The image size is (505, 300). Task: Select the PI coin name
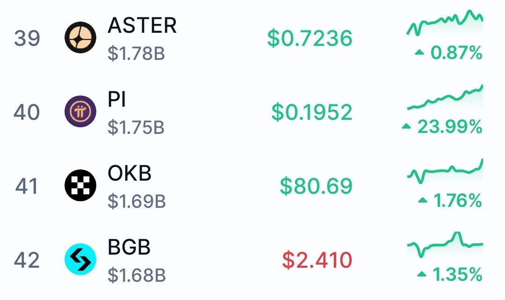[117, 99]
